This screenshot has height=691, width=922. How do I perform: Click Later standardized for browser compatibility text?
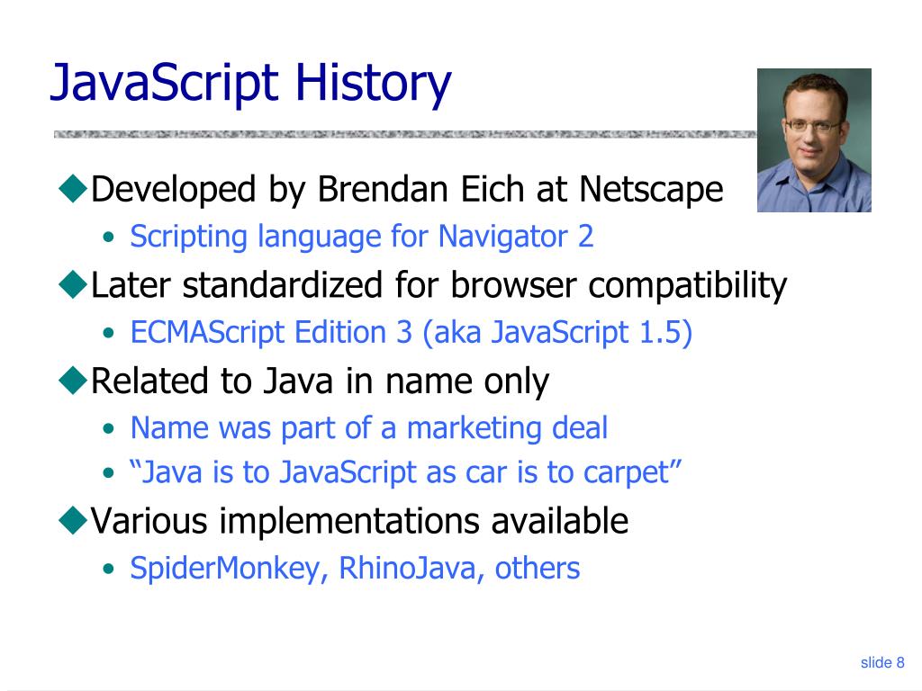[x=438, y=286]
